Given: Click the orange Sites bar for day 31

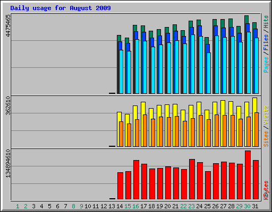Looking at the screenshot, I should click(257, 129).
